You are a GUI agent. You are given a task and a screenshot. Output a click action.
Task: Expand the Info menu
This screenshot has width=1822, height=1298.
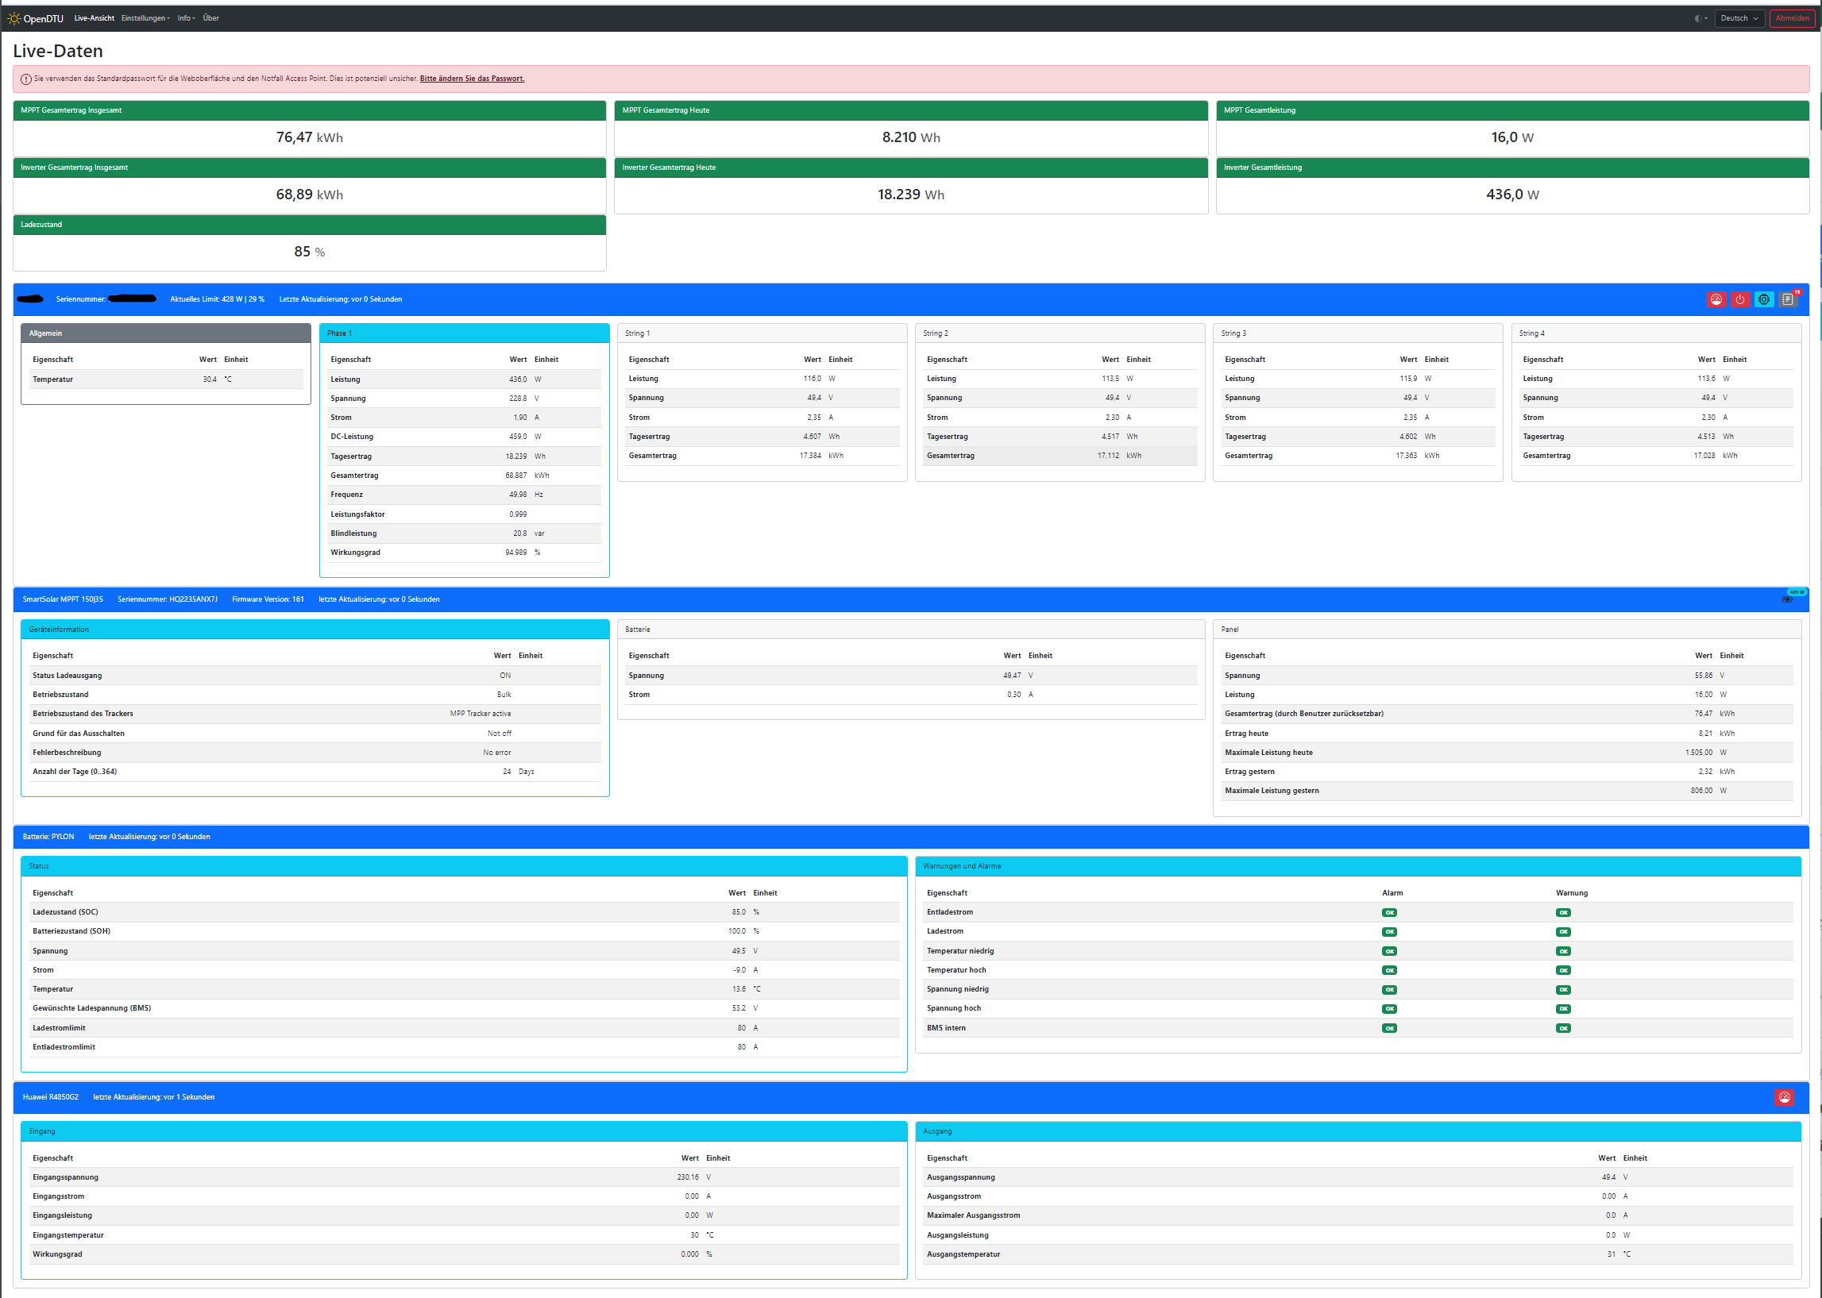point(186,18)
